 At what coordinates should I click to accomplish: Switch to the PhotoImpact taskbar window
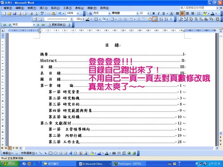pyautogui.click(x=129, y=164)
